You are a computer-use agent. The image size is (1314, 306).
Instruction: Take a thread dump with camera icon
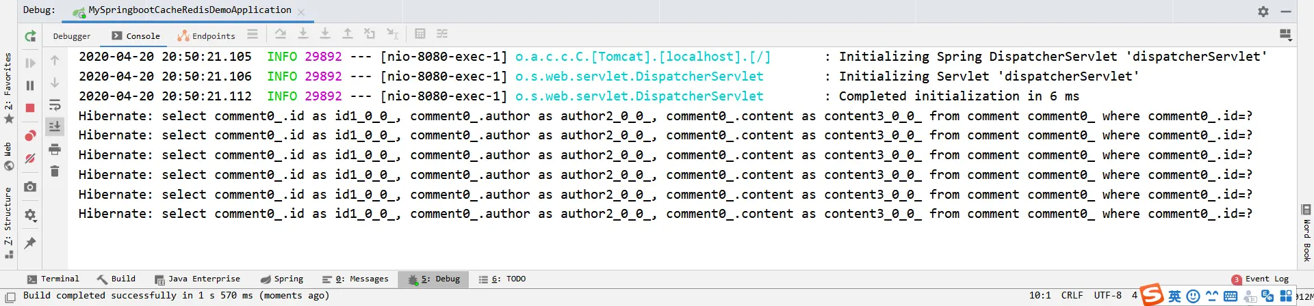(x=30, y=186)
